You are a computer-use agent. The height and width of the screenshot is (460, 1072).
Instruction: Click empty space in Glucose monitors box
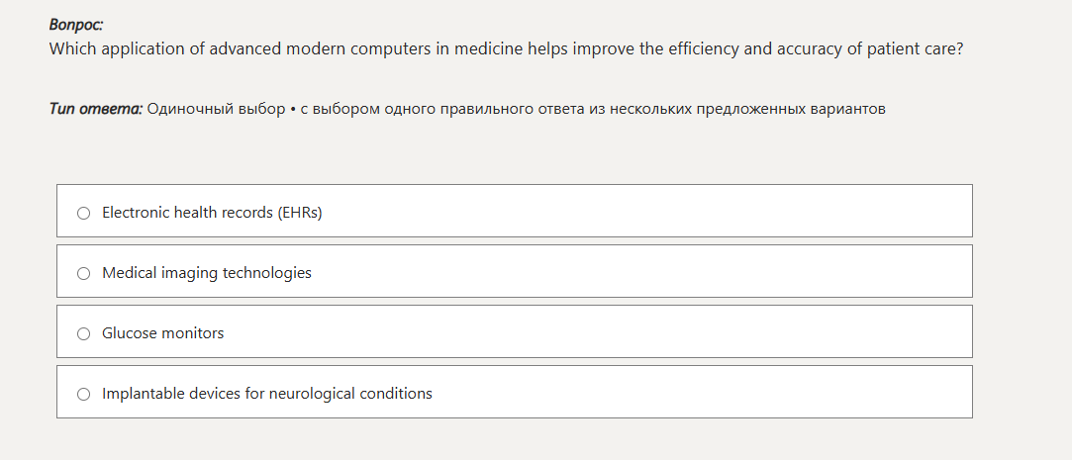coord(643,331)
